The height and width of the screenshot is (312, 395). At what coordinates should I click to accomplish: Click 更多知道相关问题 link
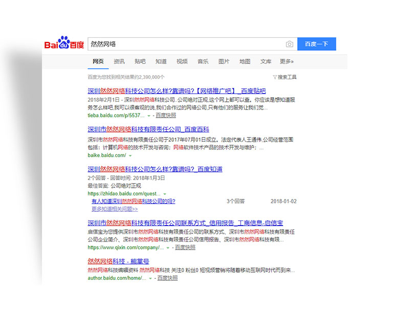115,209
